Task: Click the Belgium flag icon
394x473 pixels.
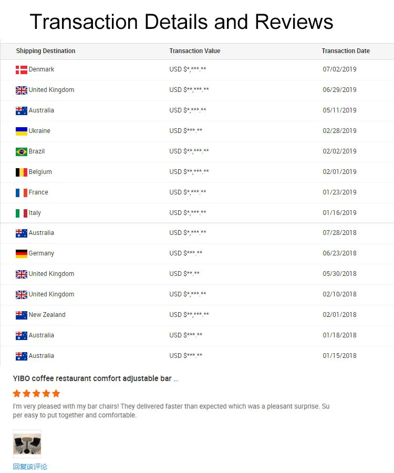Action: [x=22, y=172]
